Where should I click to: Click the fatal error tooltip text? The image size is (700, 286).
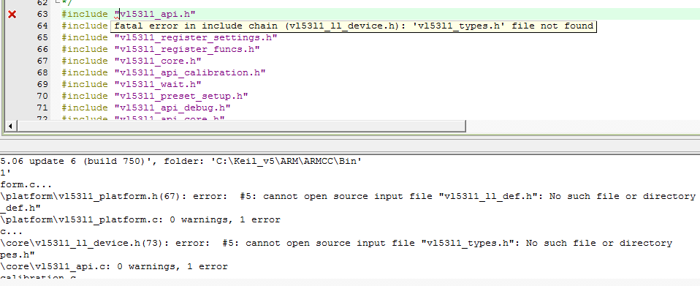coord(354,26)
